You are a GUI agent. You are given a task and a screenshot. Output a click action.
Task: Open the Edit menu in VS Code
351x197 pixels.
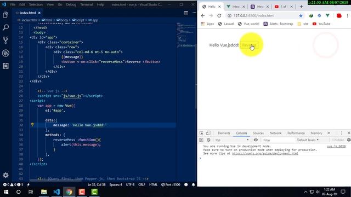pos(22,4)
